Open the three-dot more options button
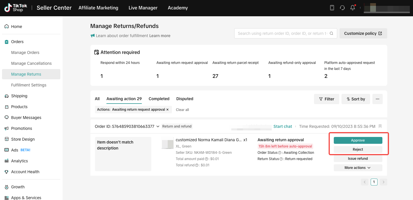 [x=377, y=99]
